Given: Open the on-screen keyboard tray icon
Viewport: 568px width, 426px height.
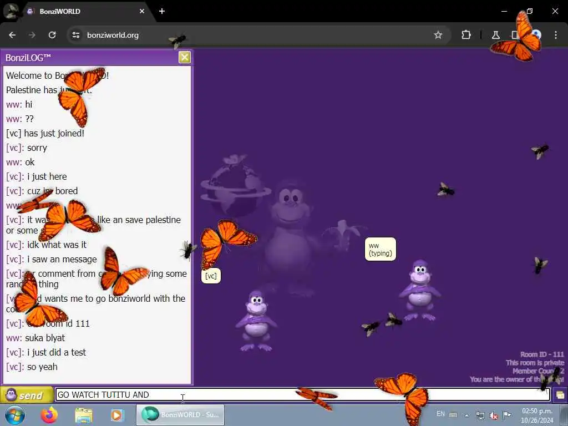Looking at the screenshot, I should pos(453,415).
